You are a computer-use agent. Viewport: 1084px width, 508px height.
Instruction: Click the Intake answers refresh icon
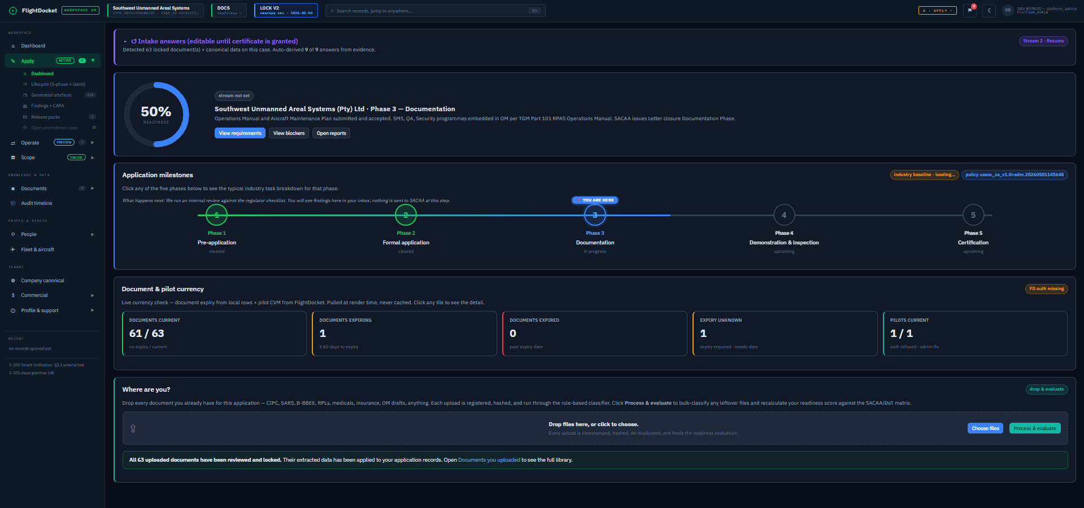(x=134, y=41)
